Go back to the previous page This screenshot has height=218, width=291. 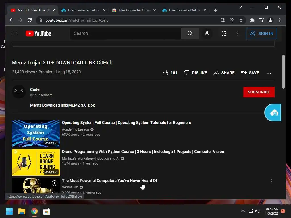coord(11,20)
